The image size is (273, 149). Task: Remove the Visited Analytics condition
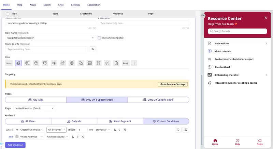tap(83, 137)
